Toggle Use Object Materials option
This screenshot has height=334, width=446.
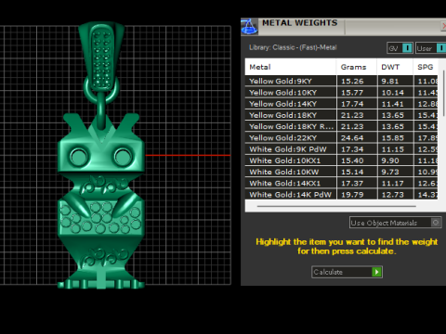[x=395, y=223]
